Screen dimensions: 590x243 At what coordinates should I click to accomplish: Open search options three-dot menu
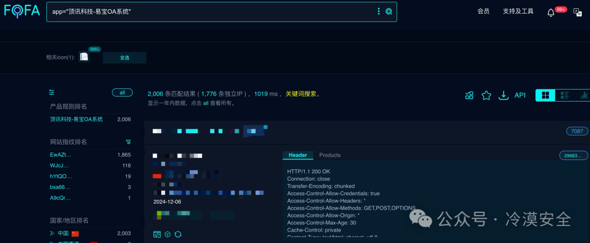tap(379, 11)
